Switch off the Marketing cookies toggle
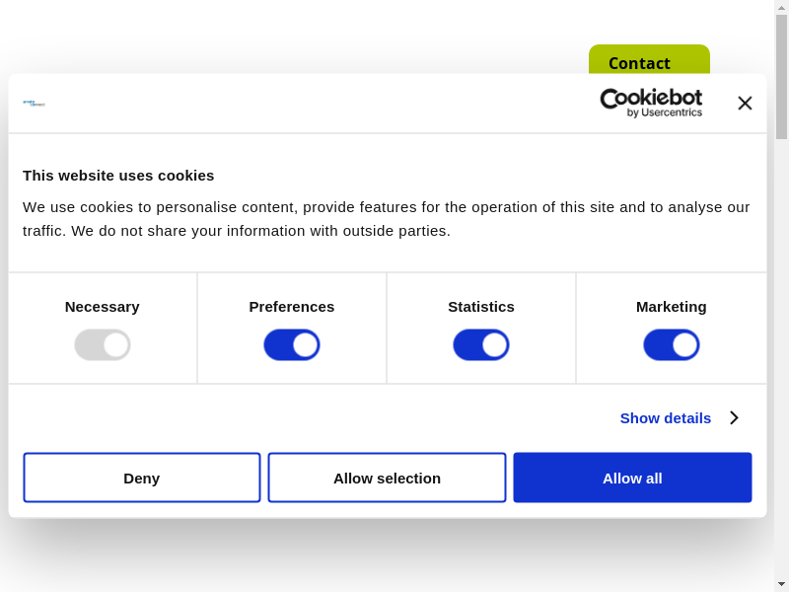 pos(672,344)
